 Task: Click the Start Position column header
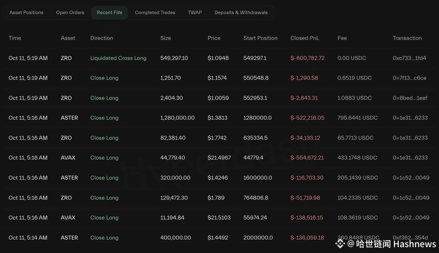click(x=260, y=38)
